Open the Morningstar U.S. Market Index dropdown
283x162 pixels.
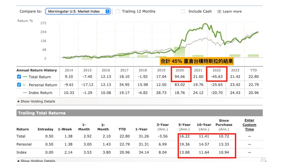78,11
